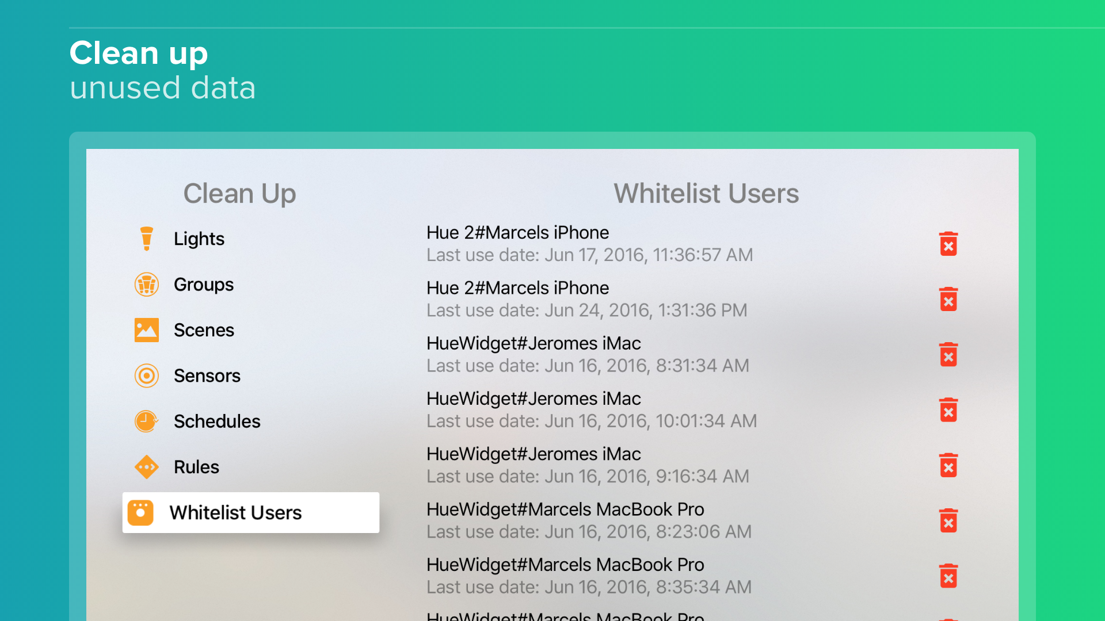The height and width of the screenshot is (621, 1105).
Task: Click the 'Whitelist Users' list heading
Action: pos(706,193)
